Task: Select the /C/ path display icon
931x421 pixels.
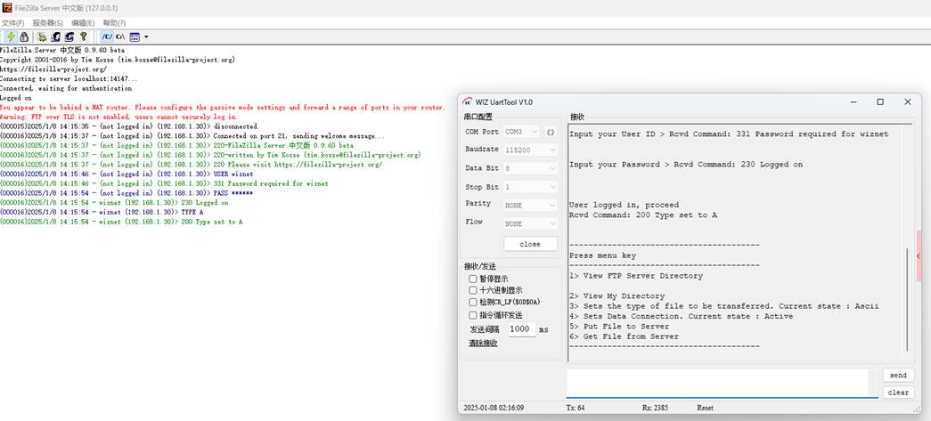Action: click(x=106, y=37)
